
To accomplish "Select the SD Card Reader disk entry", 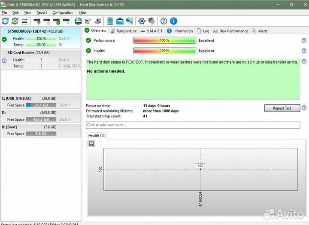I will point(41,59).
